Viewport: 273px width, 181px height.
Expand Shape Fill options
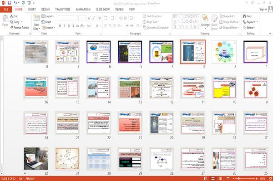[x=227, y=16]
